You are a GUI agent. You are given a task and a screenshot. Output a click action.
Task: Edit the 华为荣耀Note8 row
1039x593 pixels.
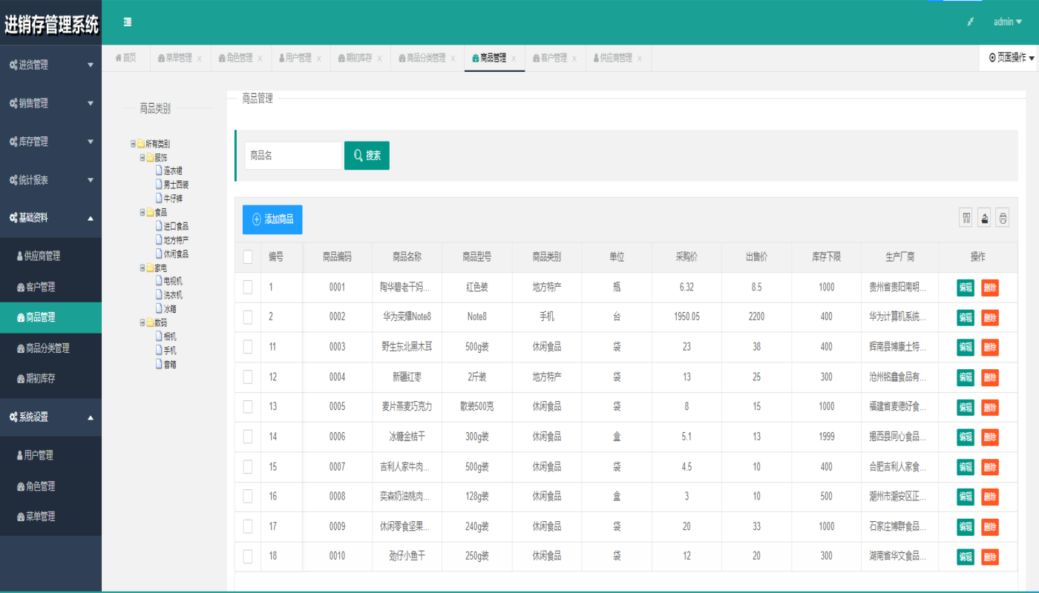(x=966, y=317)
